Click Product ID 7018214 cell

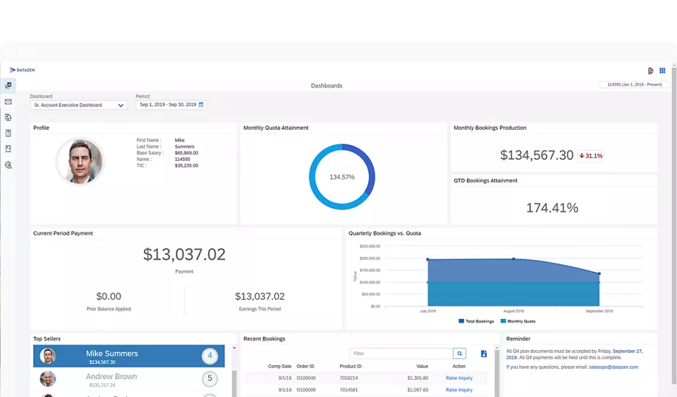coord(349,378)
